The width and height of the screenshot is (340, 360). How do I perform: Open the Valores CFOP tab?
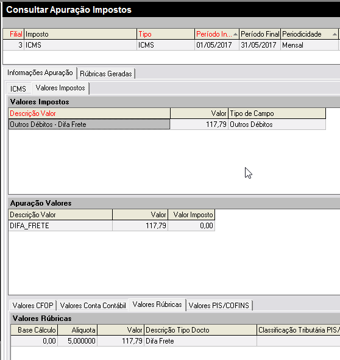(x=33, y=306)
